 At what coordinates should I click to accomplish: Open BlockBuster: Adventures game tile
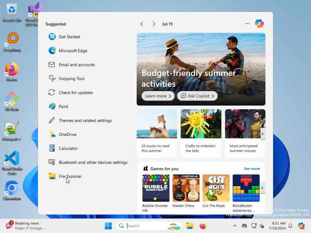pos(246,193)
